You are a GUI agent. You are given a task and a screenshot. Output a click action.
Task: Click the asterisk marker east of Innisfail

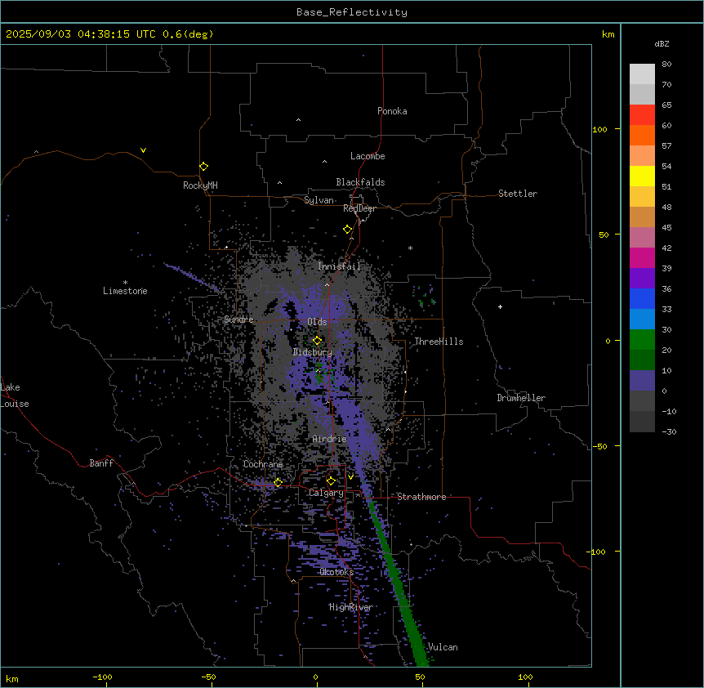(410, 248)
